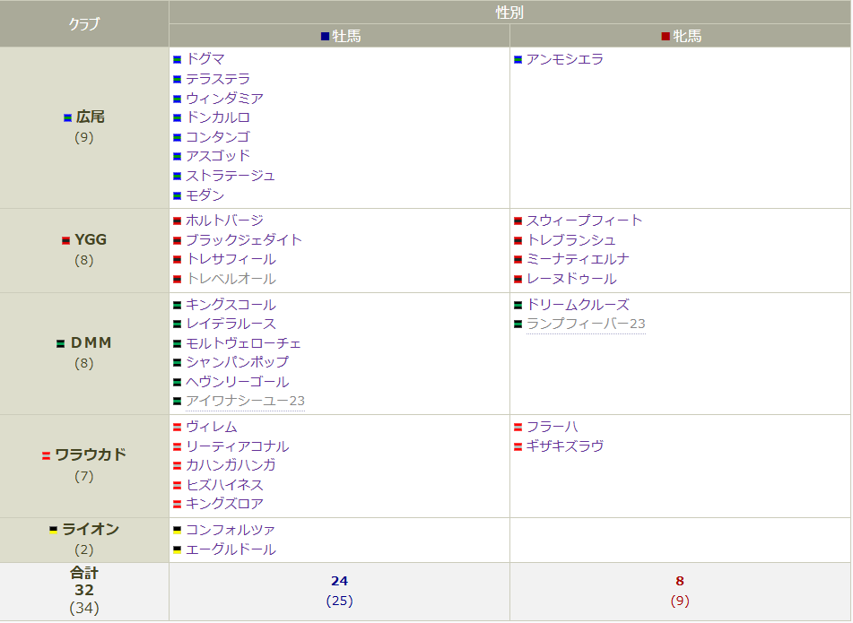Select the 牝馬 column header
The width and height of the screenshot is (853, 623).
(682, 36)
